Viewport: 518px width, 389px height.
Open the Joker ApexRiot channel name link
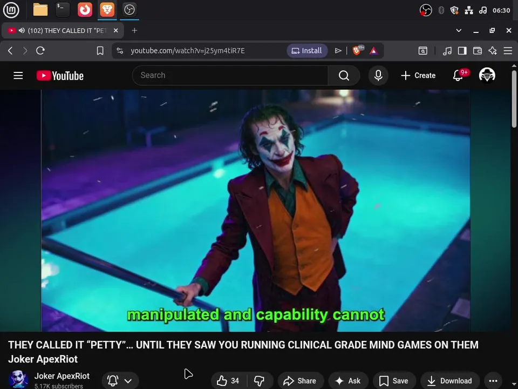point(62,376)
